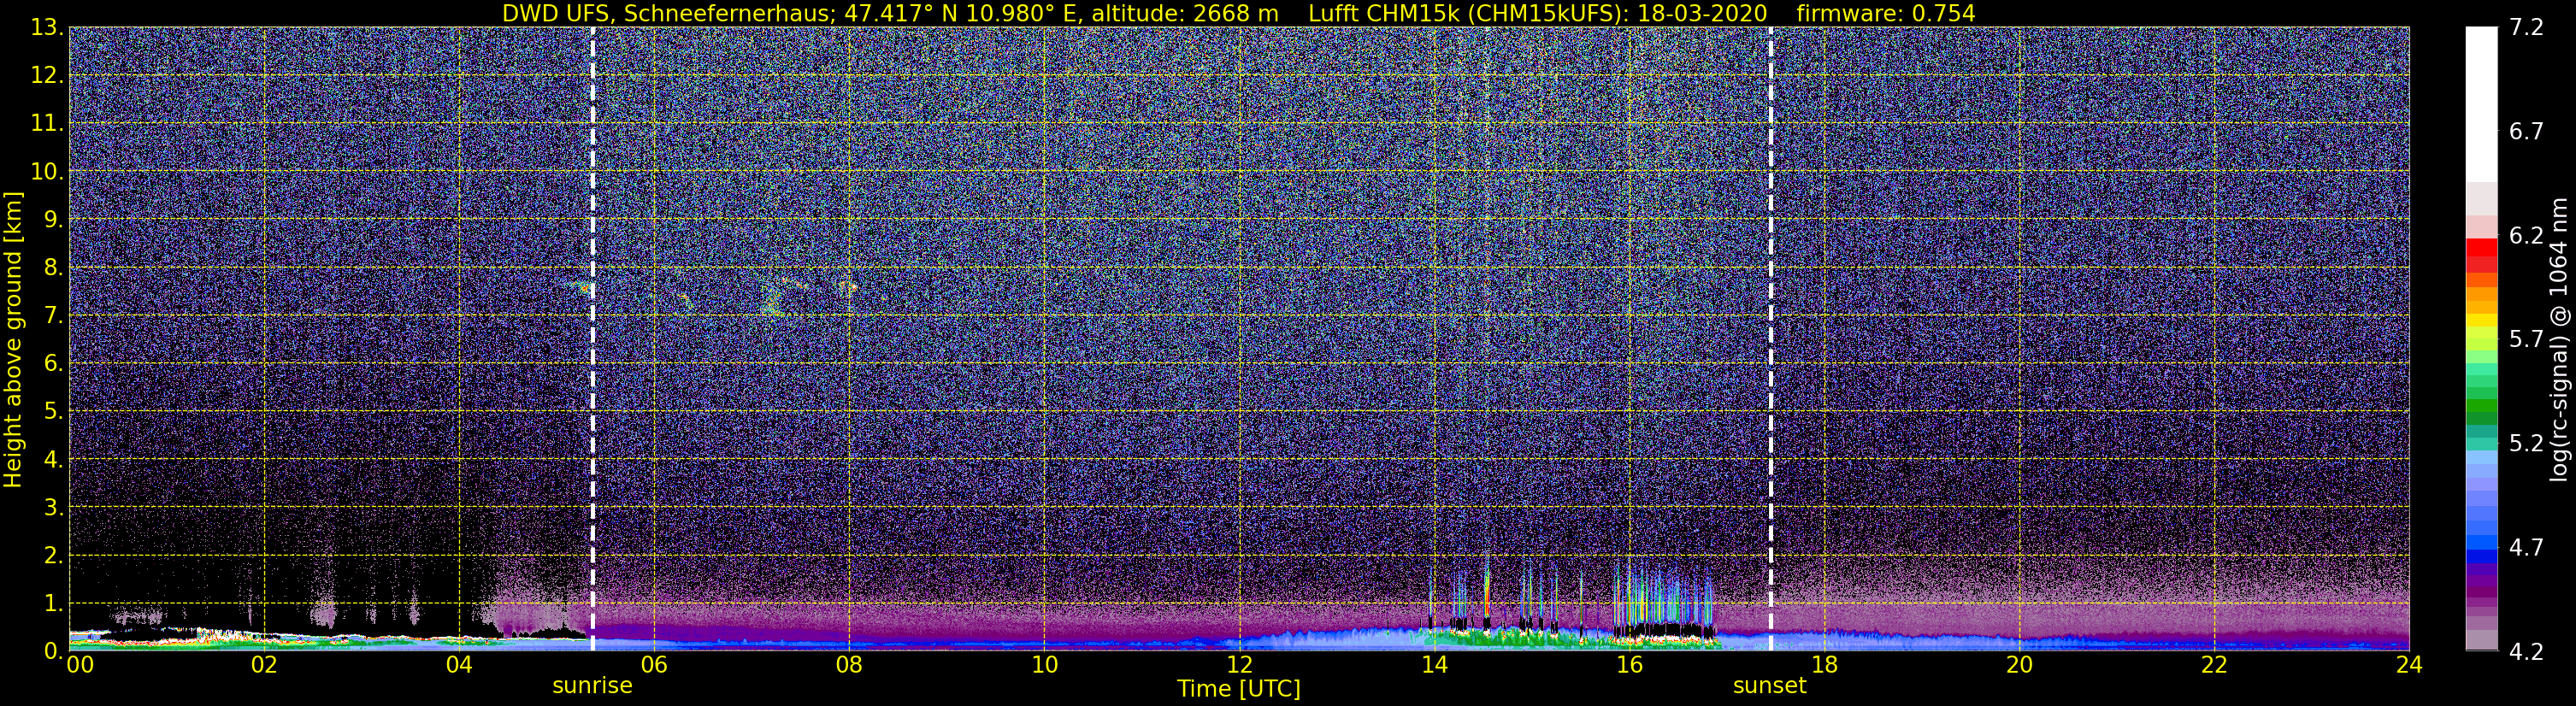Click the colorbar tick label 4.7
This screenshot has height=706, width=2576.
[2526, 548]
